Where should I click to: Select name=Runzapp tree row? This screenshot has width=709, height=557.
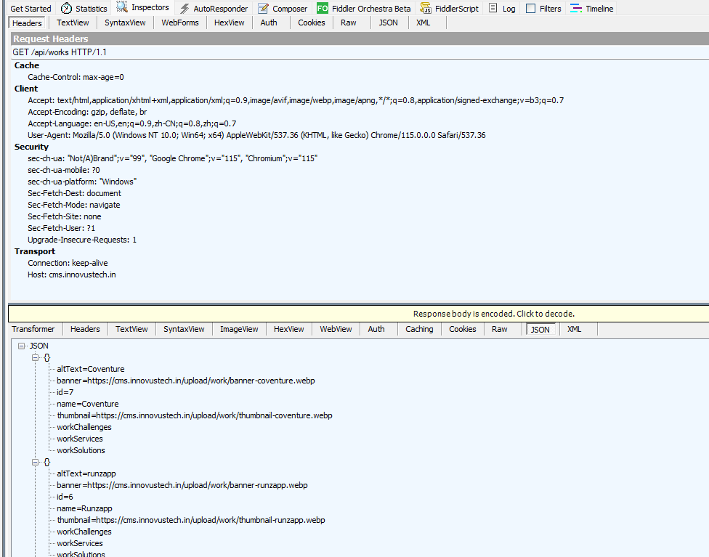tap(84, 508)
